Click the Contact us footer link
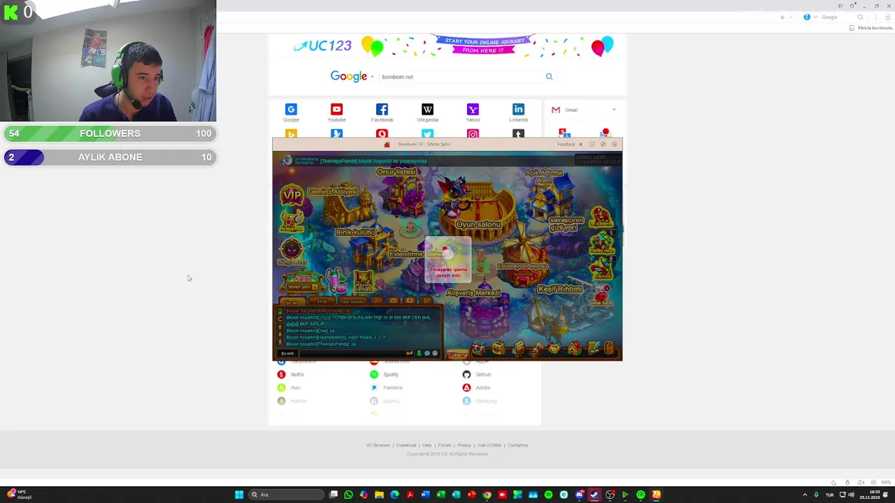Viewport: 895px width, 503px height. 518,445
